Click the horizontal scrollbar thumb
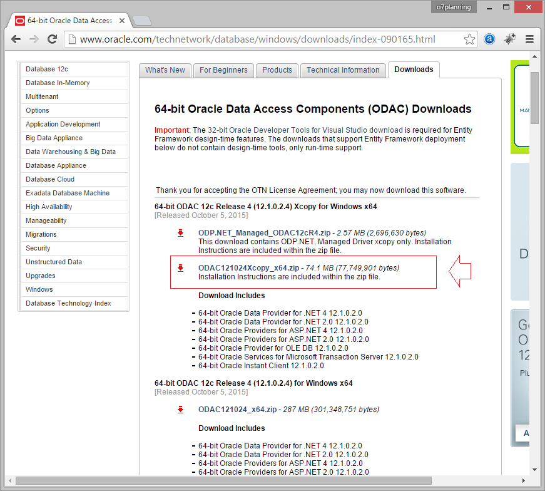The width and height of the screenshot is (545, 491). [223, 481]
